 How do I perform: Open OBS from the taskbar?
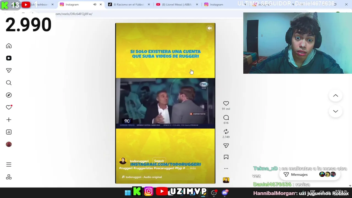click(x=214, y=193)
